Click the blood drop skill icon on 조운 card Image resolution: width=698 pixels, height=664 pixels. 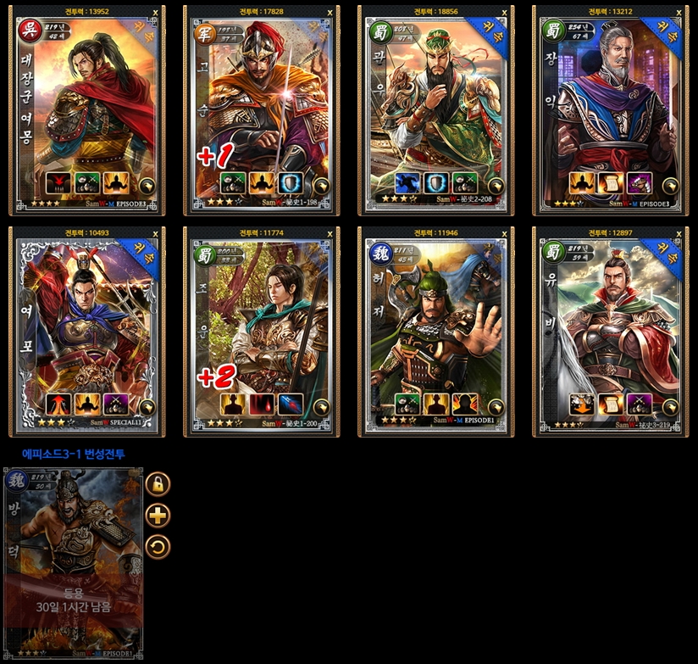click(262, 405)
